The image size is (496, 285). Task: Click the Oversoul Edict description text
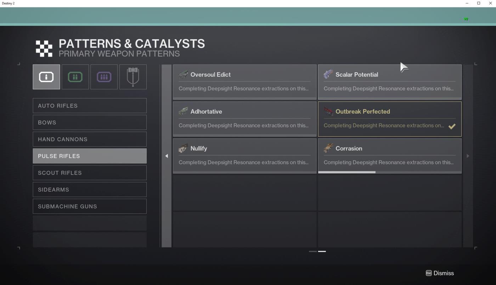243,89
